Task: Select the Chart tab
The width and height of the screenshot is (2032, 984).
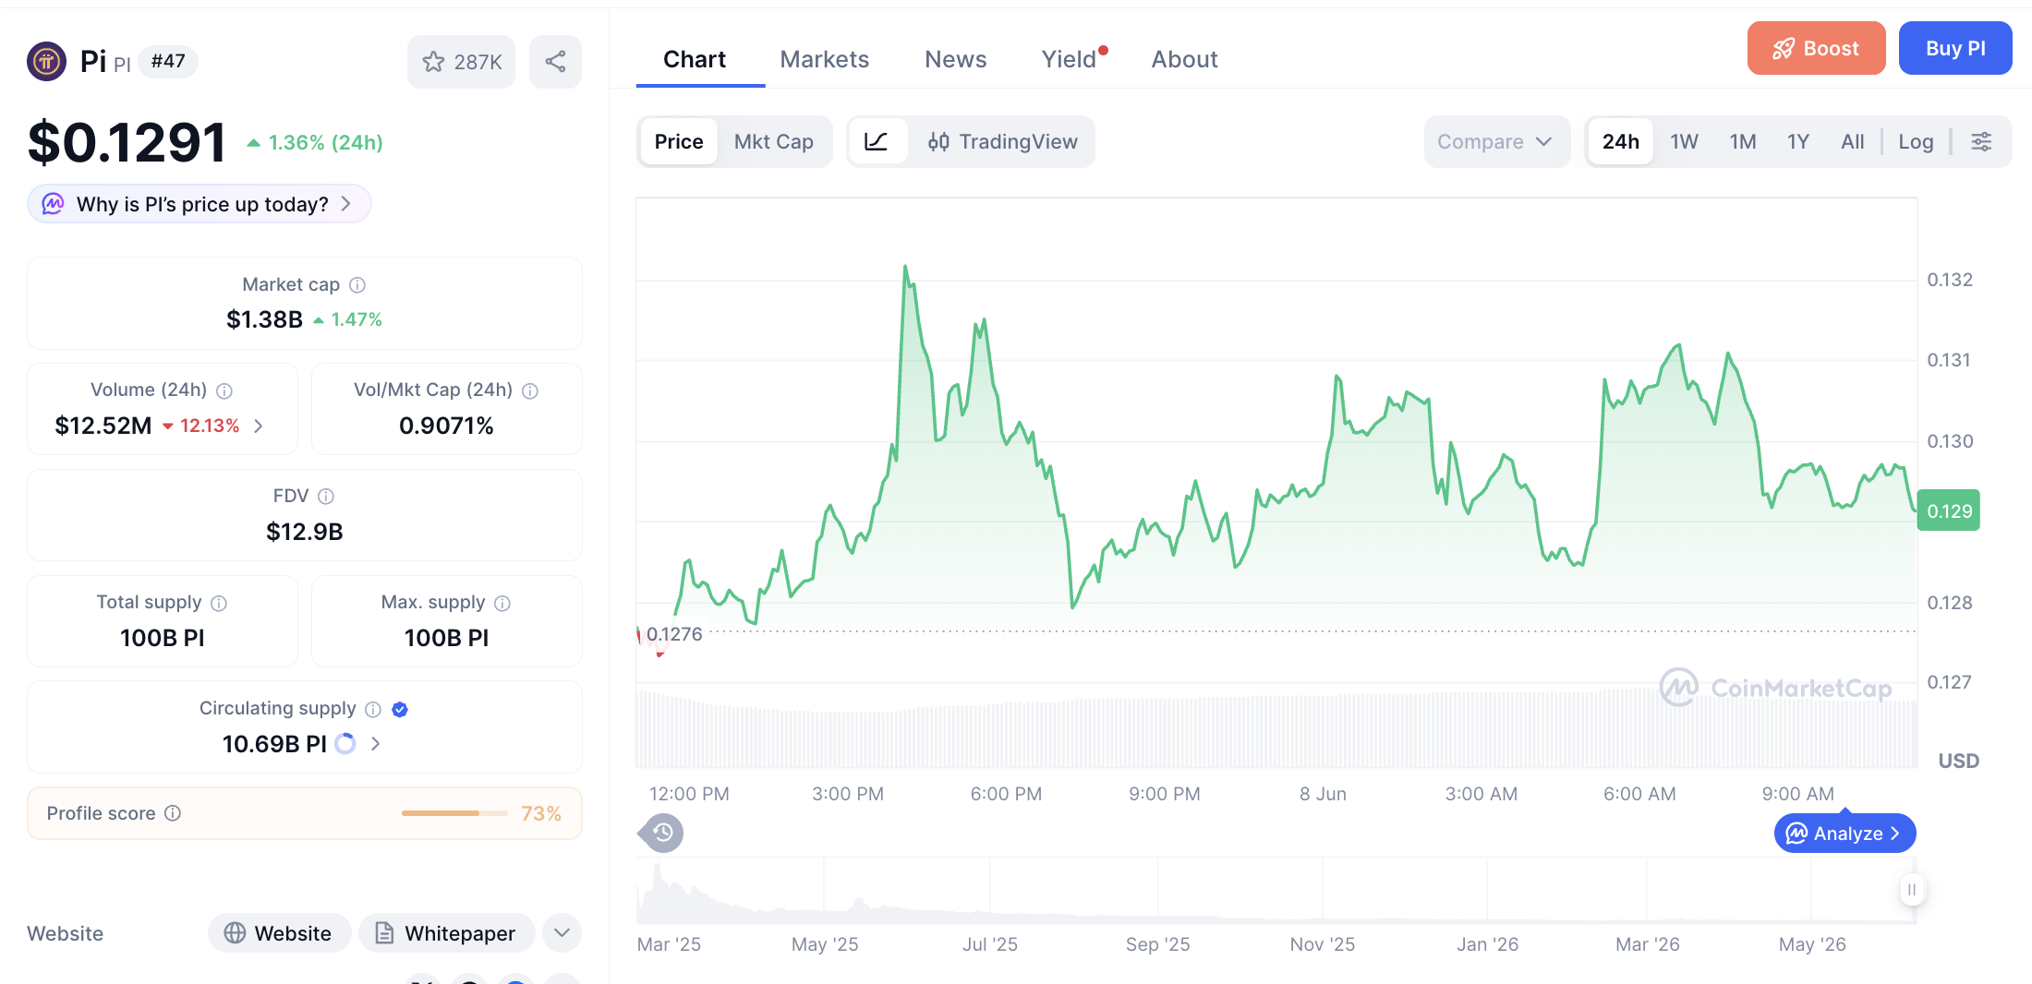Action: click(x=695, y=59)
